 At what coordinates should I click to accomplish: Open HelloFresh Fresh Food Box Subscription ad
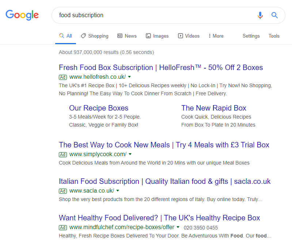click(161, 67)
